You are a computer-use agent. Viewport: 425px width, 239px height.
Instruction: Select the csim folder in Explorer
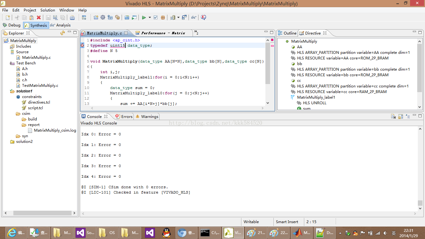pyautogui.click(x=26, y=114)
